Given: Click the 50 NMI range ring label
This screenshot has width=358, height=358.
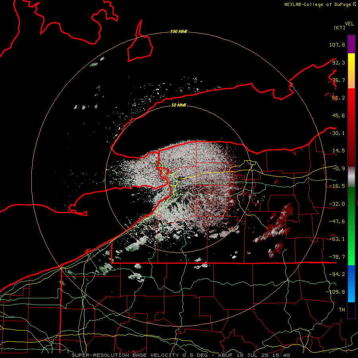Looking at the screenshot, I should [x=179, y=105].
